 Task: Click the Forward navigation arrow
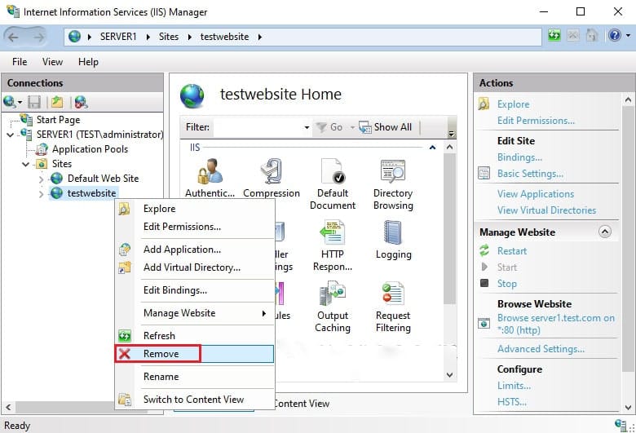[x=38, y=38]
